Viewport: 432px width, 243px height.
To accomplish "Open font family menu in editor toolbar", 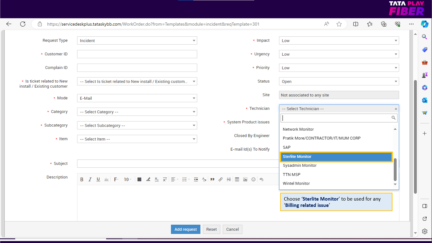I will pos(116,179).
